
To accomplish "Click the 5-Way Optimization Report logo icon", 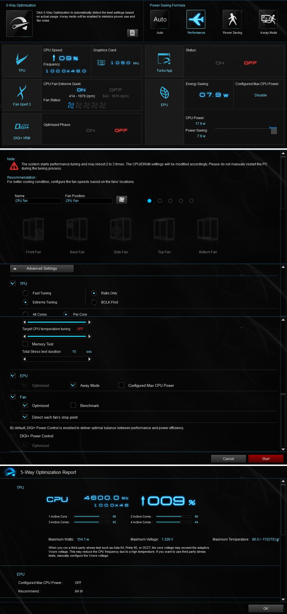I will click(x=10, y=472).
